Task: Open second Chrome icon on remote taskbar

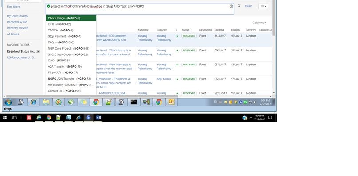Action: [159, 102]
